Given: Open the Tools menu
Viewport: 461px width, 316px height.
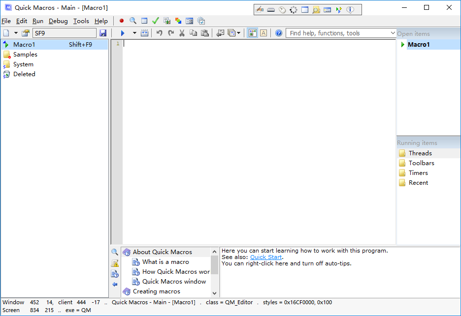Looking at the screenshot, I should (x=81, y=21).
